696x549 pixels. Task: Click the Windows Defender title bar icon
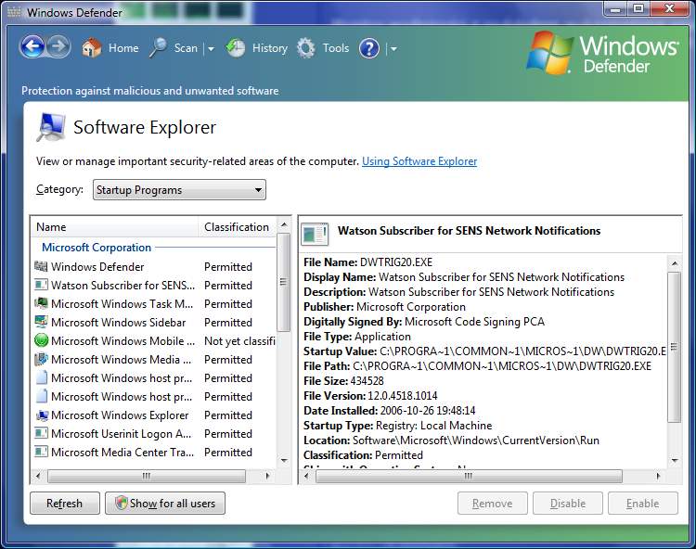[14, 12]
